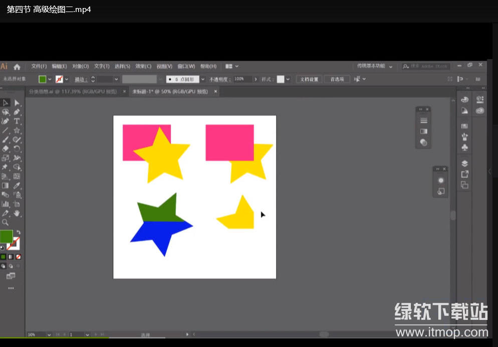The image size is (498, 347).
Task: Reset to default fill and stroke
Action: pos(2,248)
